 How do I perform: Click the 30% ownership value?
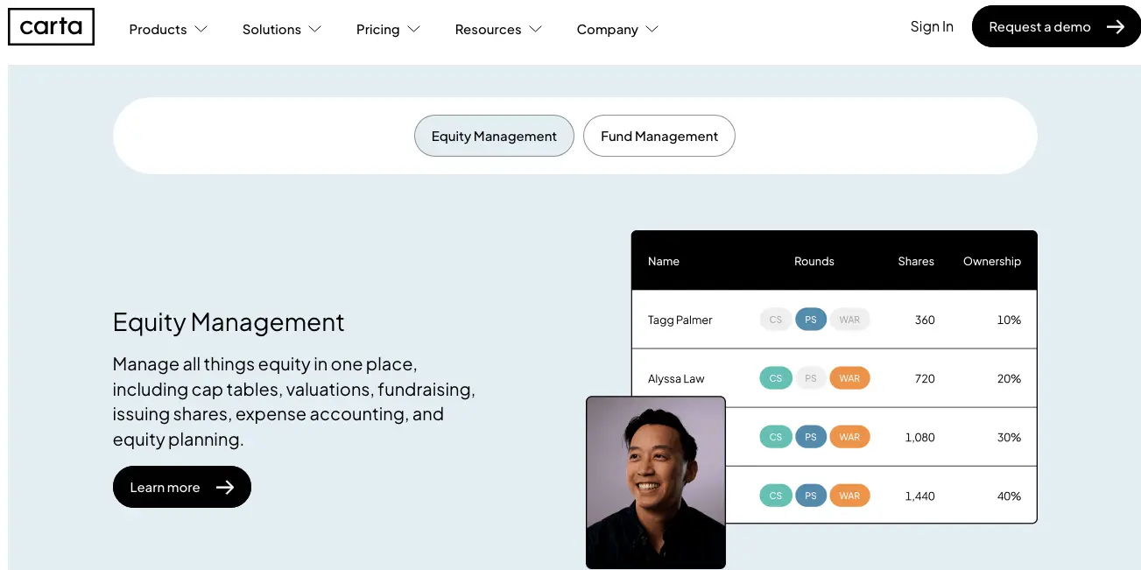tap(1009, 437)
